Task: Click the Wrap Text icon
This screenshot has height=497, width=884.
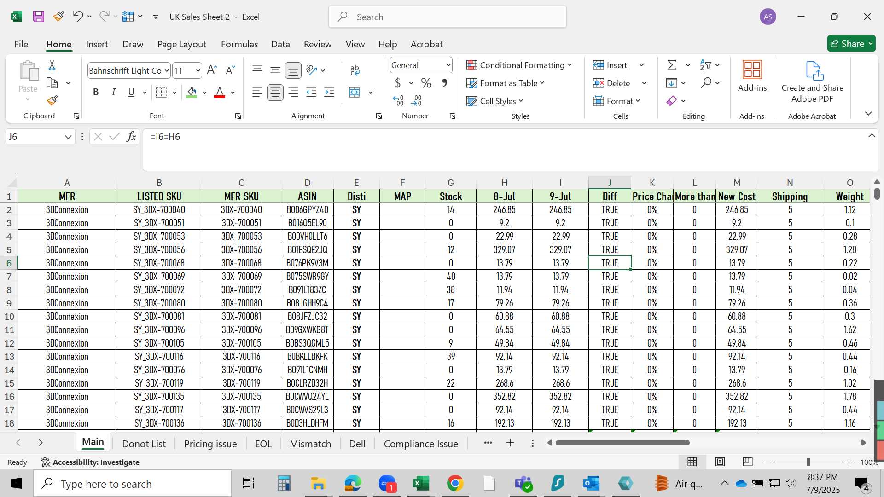Action: [x=355, y=70]
